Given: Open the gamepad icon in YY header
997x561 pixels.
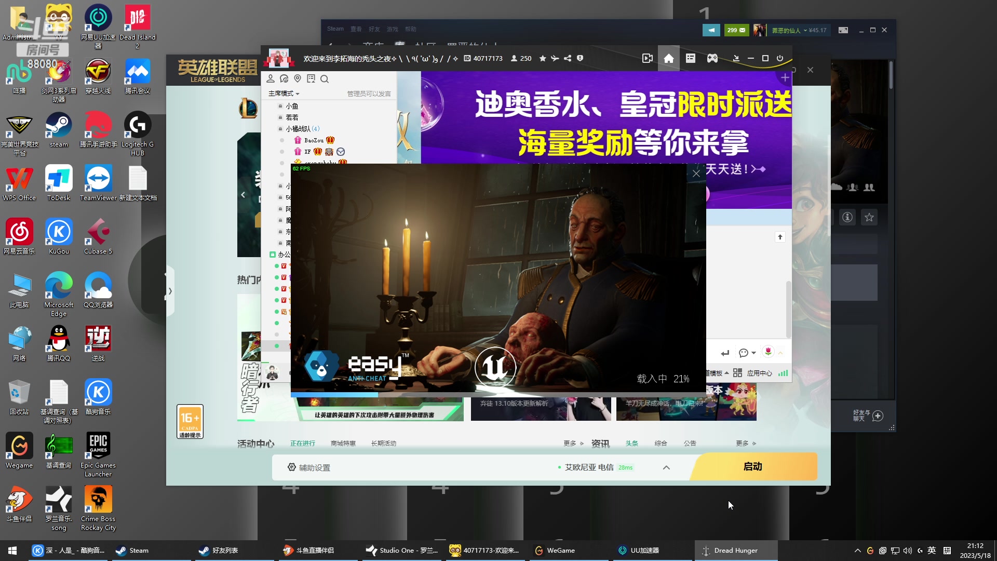Looking at the screenshot, I should tap(712, 59).
